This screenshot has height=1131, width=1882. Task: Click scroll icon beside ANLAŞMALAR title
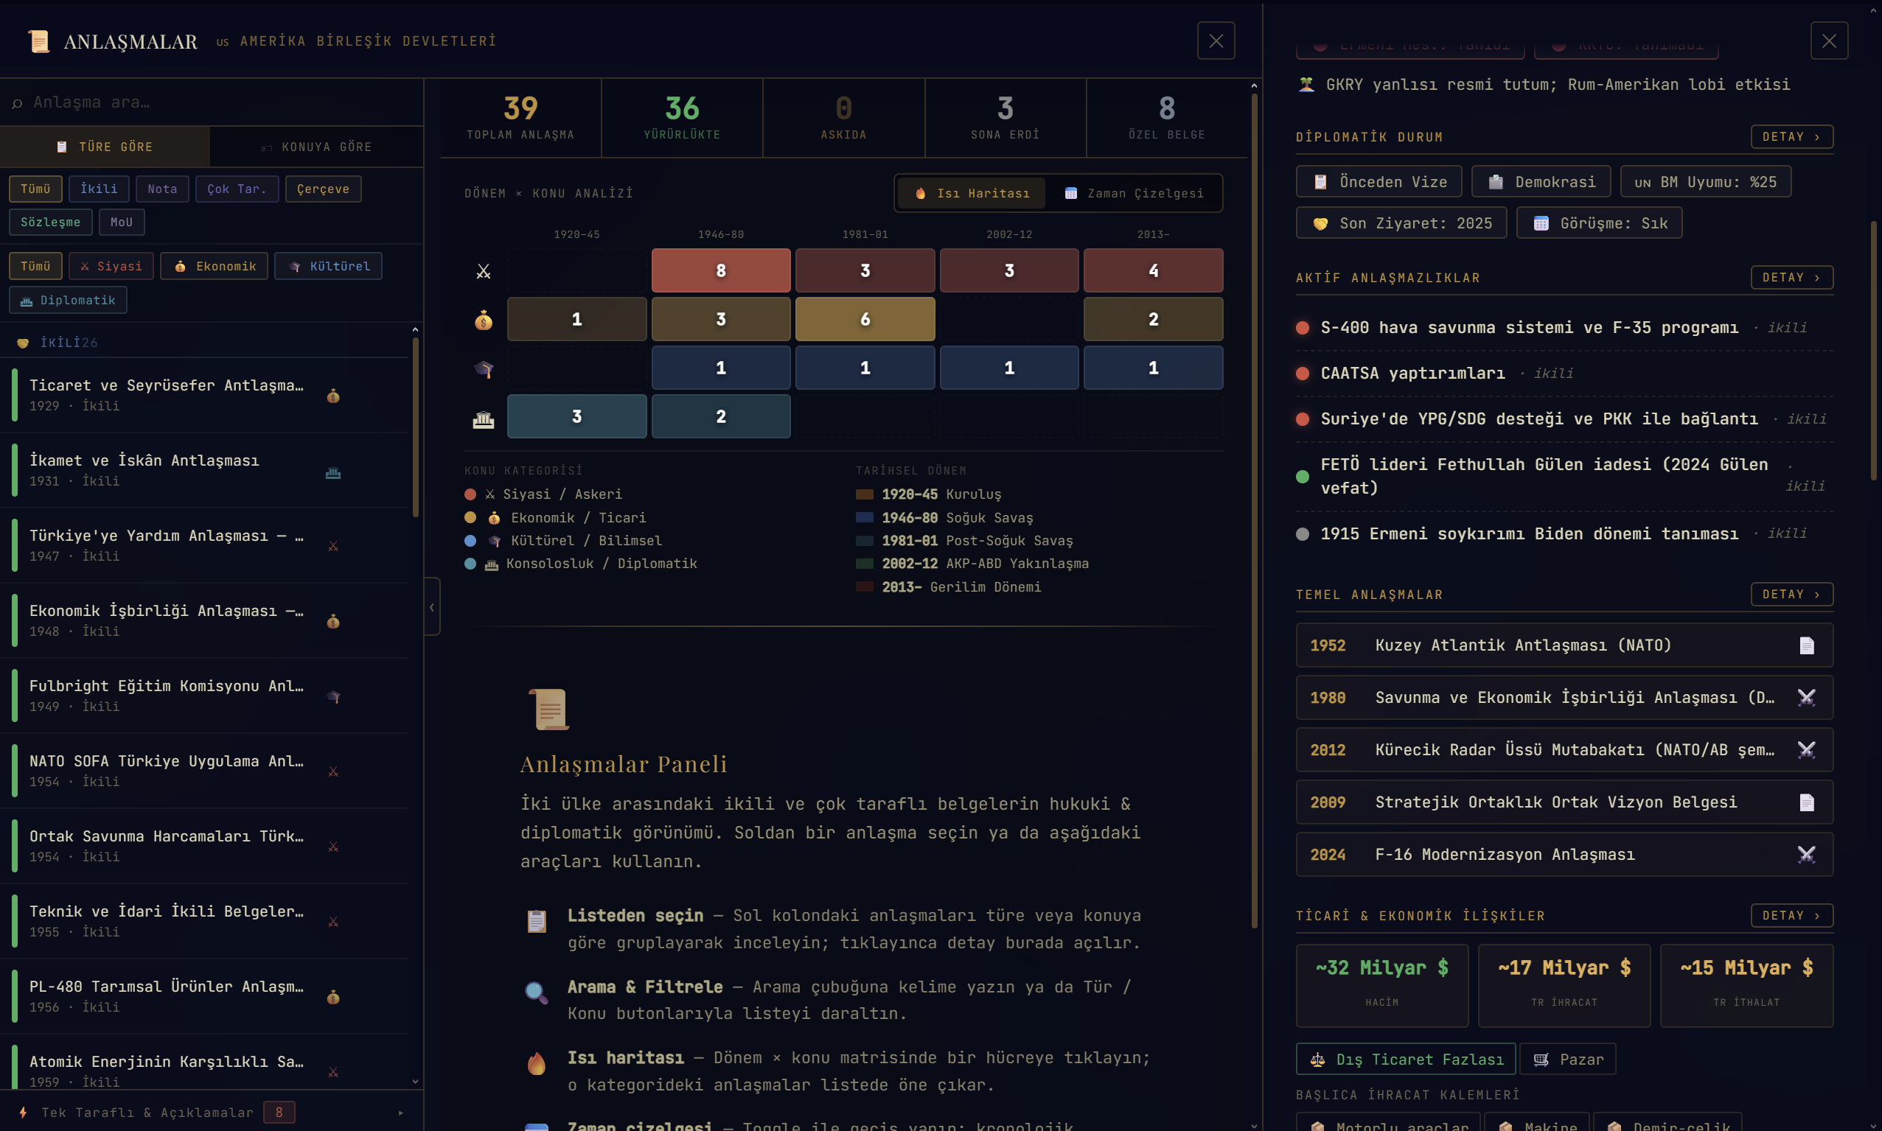coord(38,41)
